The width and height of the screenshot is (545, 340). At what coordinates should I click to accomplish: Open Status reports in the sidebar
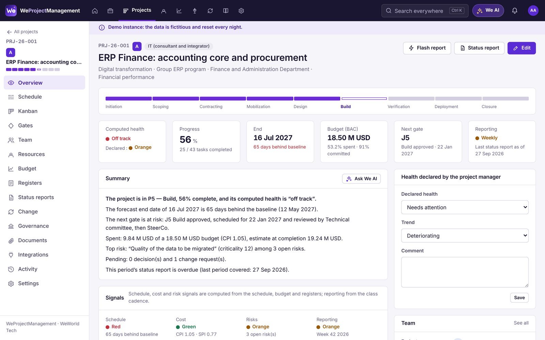44,197
